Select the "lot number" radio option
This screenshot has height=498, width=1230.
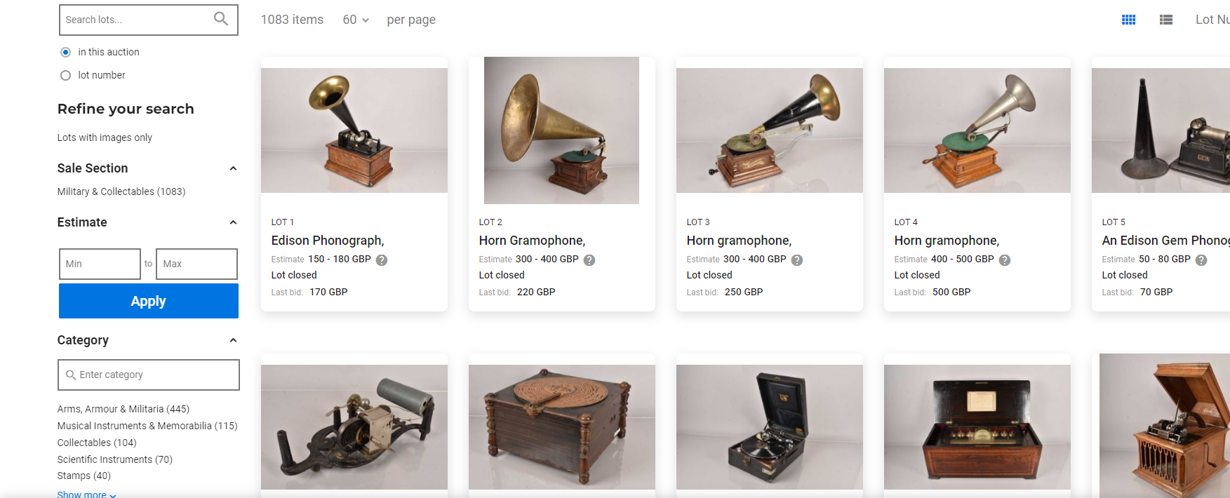66,75
